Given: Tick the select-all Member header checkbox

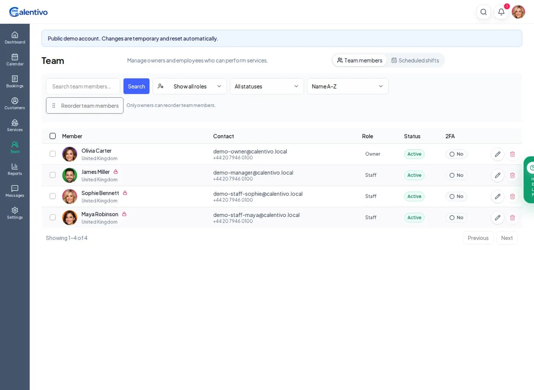Looking at the screenshot, I should (53, 136).
